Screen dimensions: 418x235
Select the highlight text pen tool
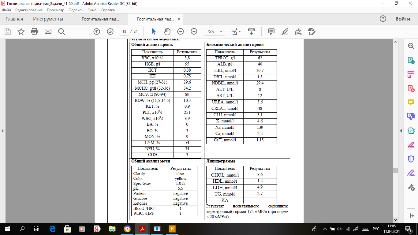(285, 32)
